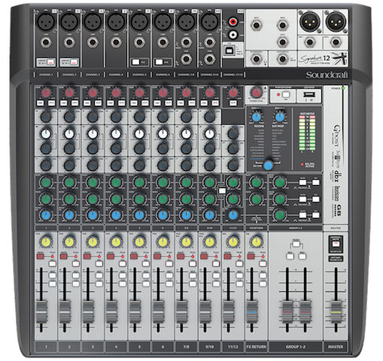
Task: Click the left XLR master output
Action: (309, 22)
